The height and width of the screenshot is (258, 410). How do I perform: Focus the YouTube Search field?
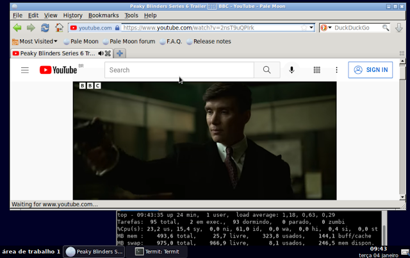(179, 70)
